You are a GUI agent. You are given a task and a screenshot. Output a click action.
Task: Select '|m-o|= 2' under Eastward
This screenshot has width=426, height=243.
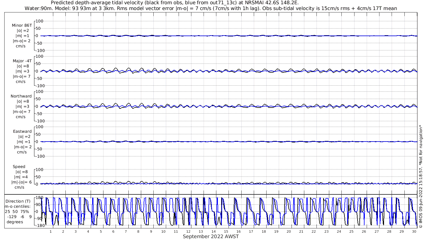tap(23, 147)
